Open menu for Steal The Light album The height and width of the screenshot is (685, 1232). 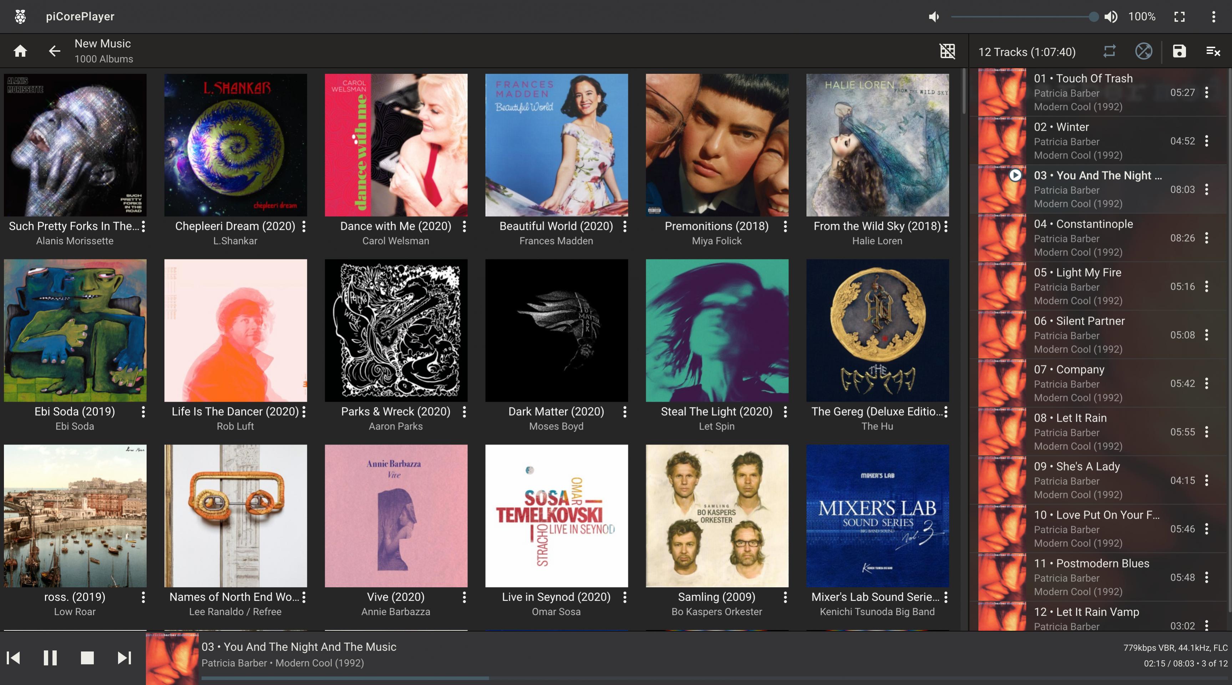[x=785, y=412]
